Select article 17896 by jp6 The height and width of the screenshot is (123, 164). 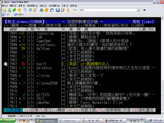click(x=79, y=37)
